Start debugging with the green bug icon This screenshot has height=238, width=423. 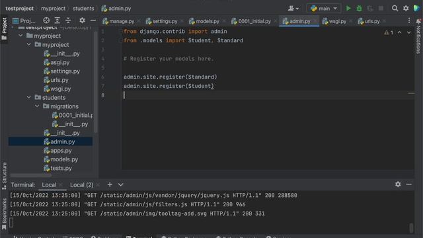pos(359,9)
